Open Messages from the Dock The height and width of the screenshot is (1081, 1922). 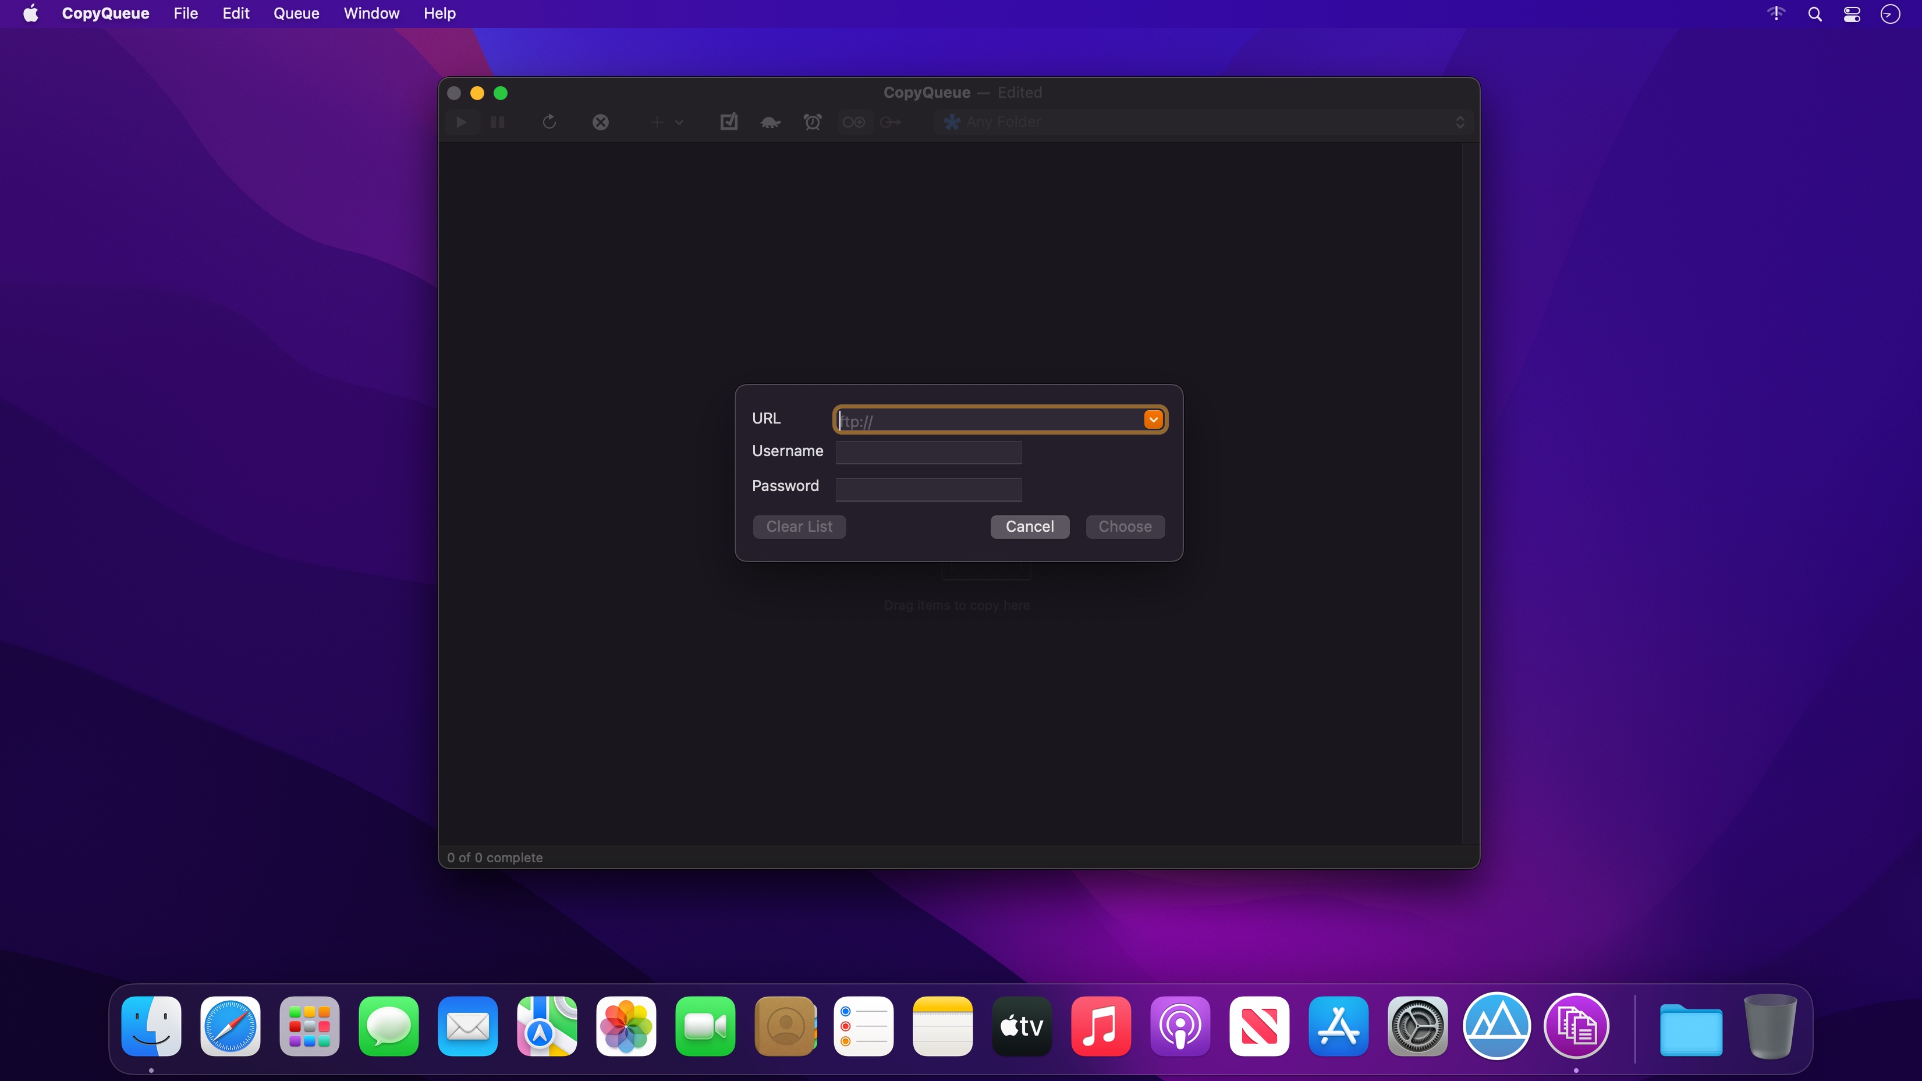(389, 1026)
